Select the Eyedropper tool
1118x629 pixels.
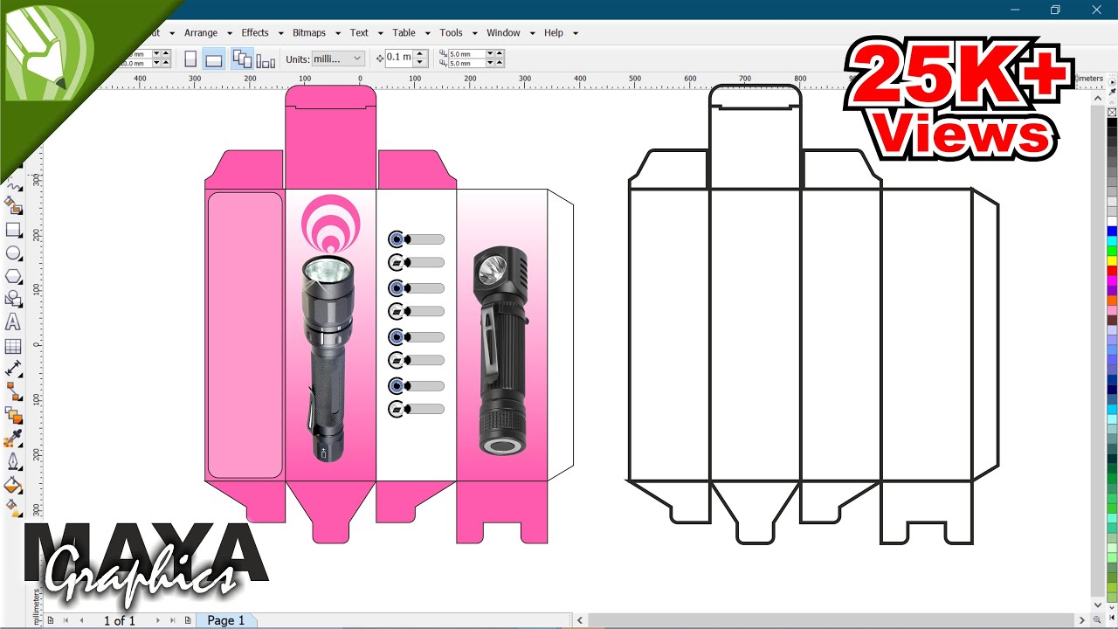(x=13, y=438)
